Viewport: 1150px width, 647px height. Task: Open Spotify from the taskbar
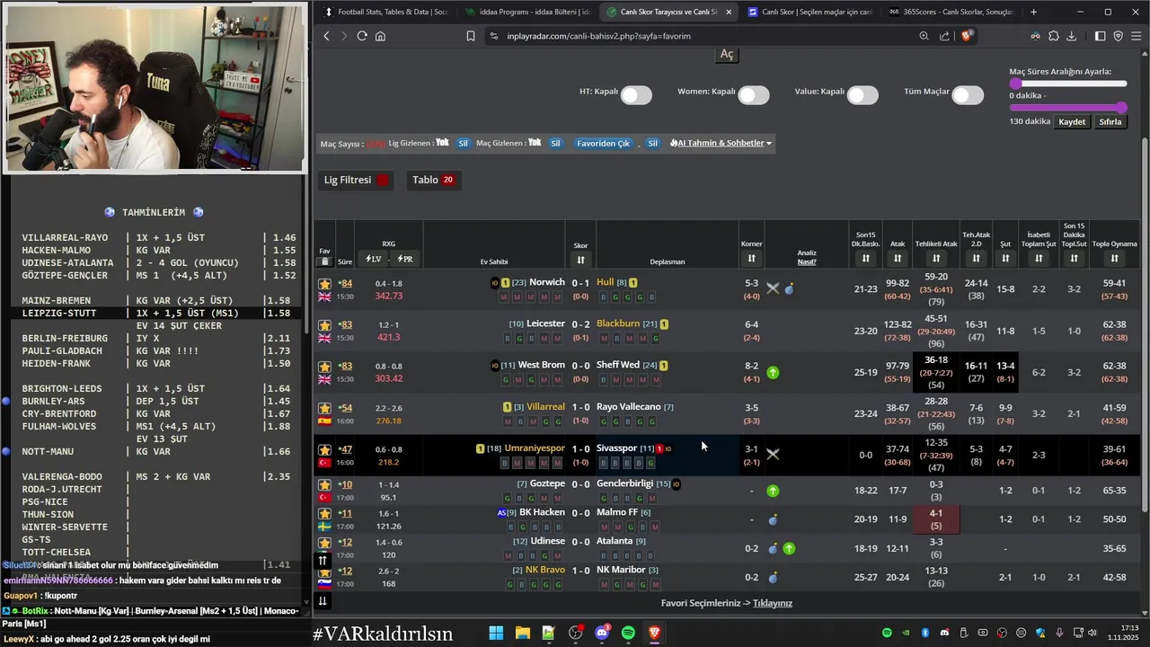[628, 634]
